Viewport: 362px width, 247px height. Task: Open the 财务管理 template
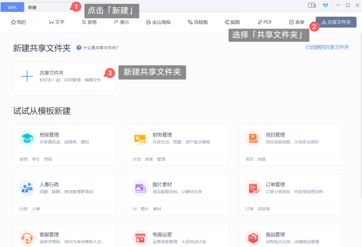coord(178,145)
